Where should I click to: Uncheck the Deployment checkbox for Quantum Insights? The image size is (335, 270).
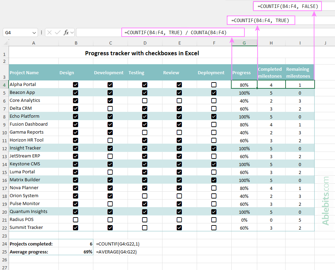(214, 212)
